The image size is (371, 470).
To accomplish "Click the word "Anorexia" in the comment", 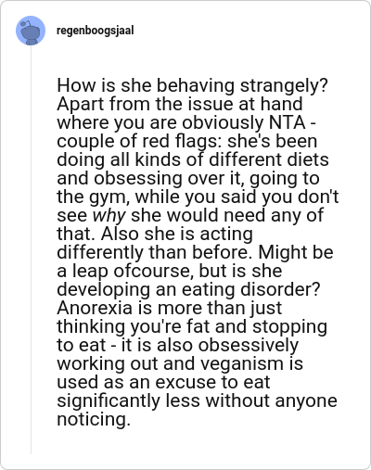I will click(95, 308).
